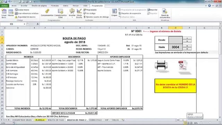Open the Macros dialog

click(11, 13)
